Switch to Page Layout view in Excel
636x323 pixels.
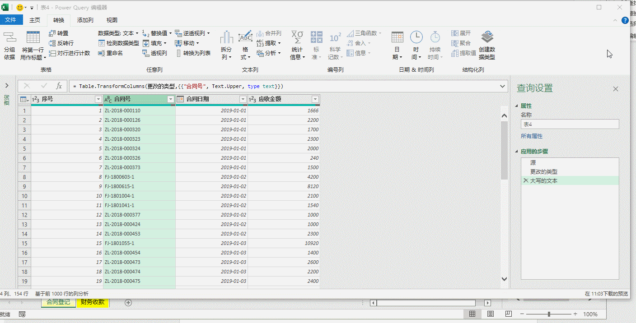pyautogui.click(x=490, y=314)
